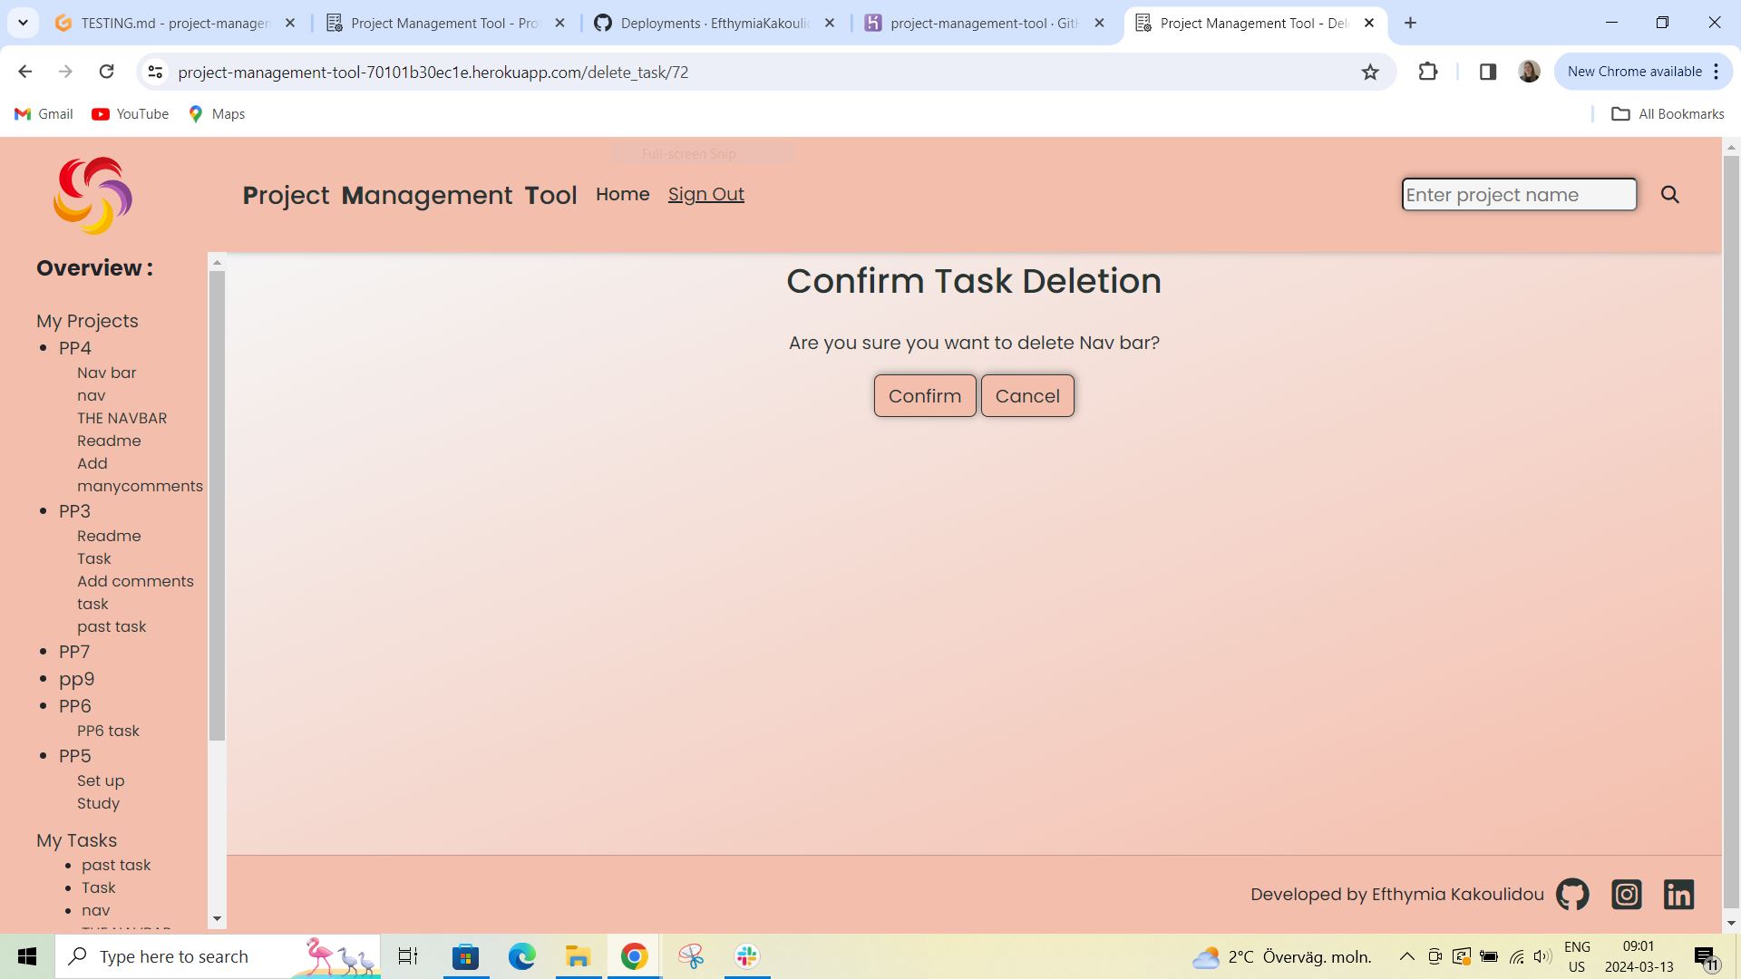Launch Microsoft Edge from the taskbar
Viewport: 1741px width, 979px height.
click(521, 955)
